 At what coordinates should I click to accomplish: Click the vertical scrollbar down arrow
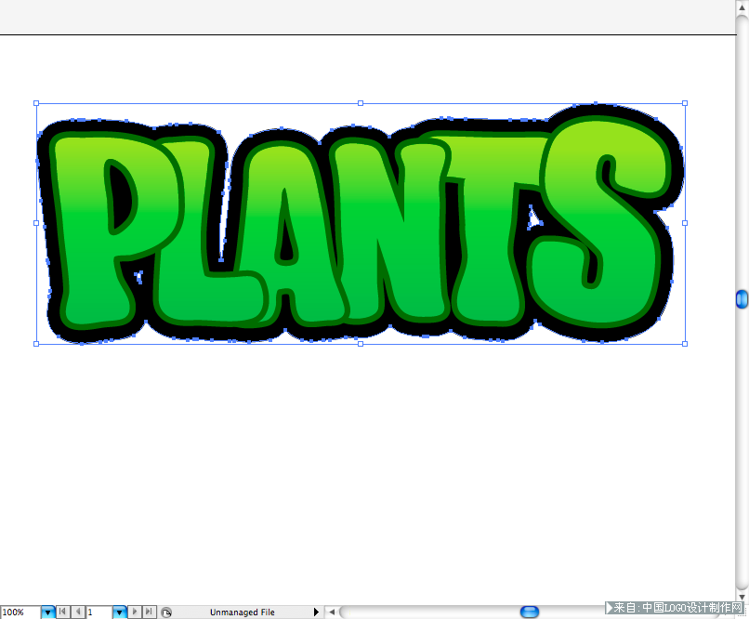coord(742,597)
